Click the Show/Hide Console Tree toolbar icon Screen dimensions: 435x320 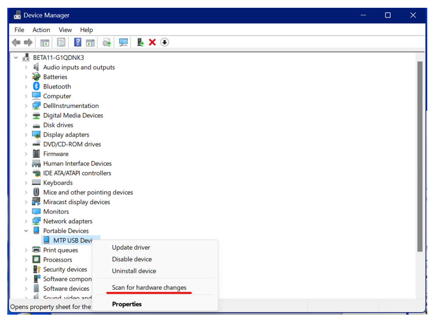click(45, 42)
